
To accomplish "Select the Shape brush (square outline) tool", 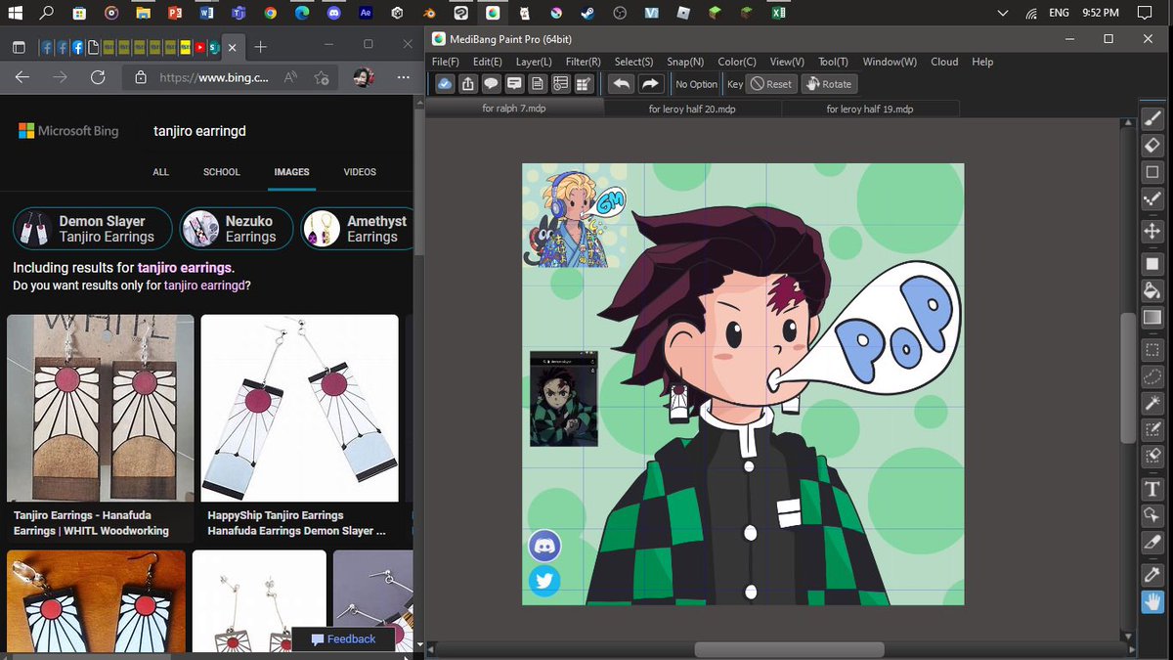I will (x=1152, y=172).
